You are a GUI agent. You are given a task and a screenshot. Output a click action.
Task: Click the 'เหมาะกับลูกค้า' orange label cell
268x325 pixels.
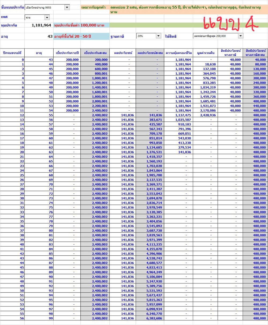(x=95, y=8)
